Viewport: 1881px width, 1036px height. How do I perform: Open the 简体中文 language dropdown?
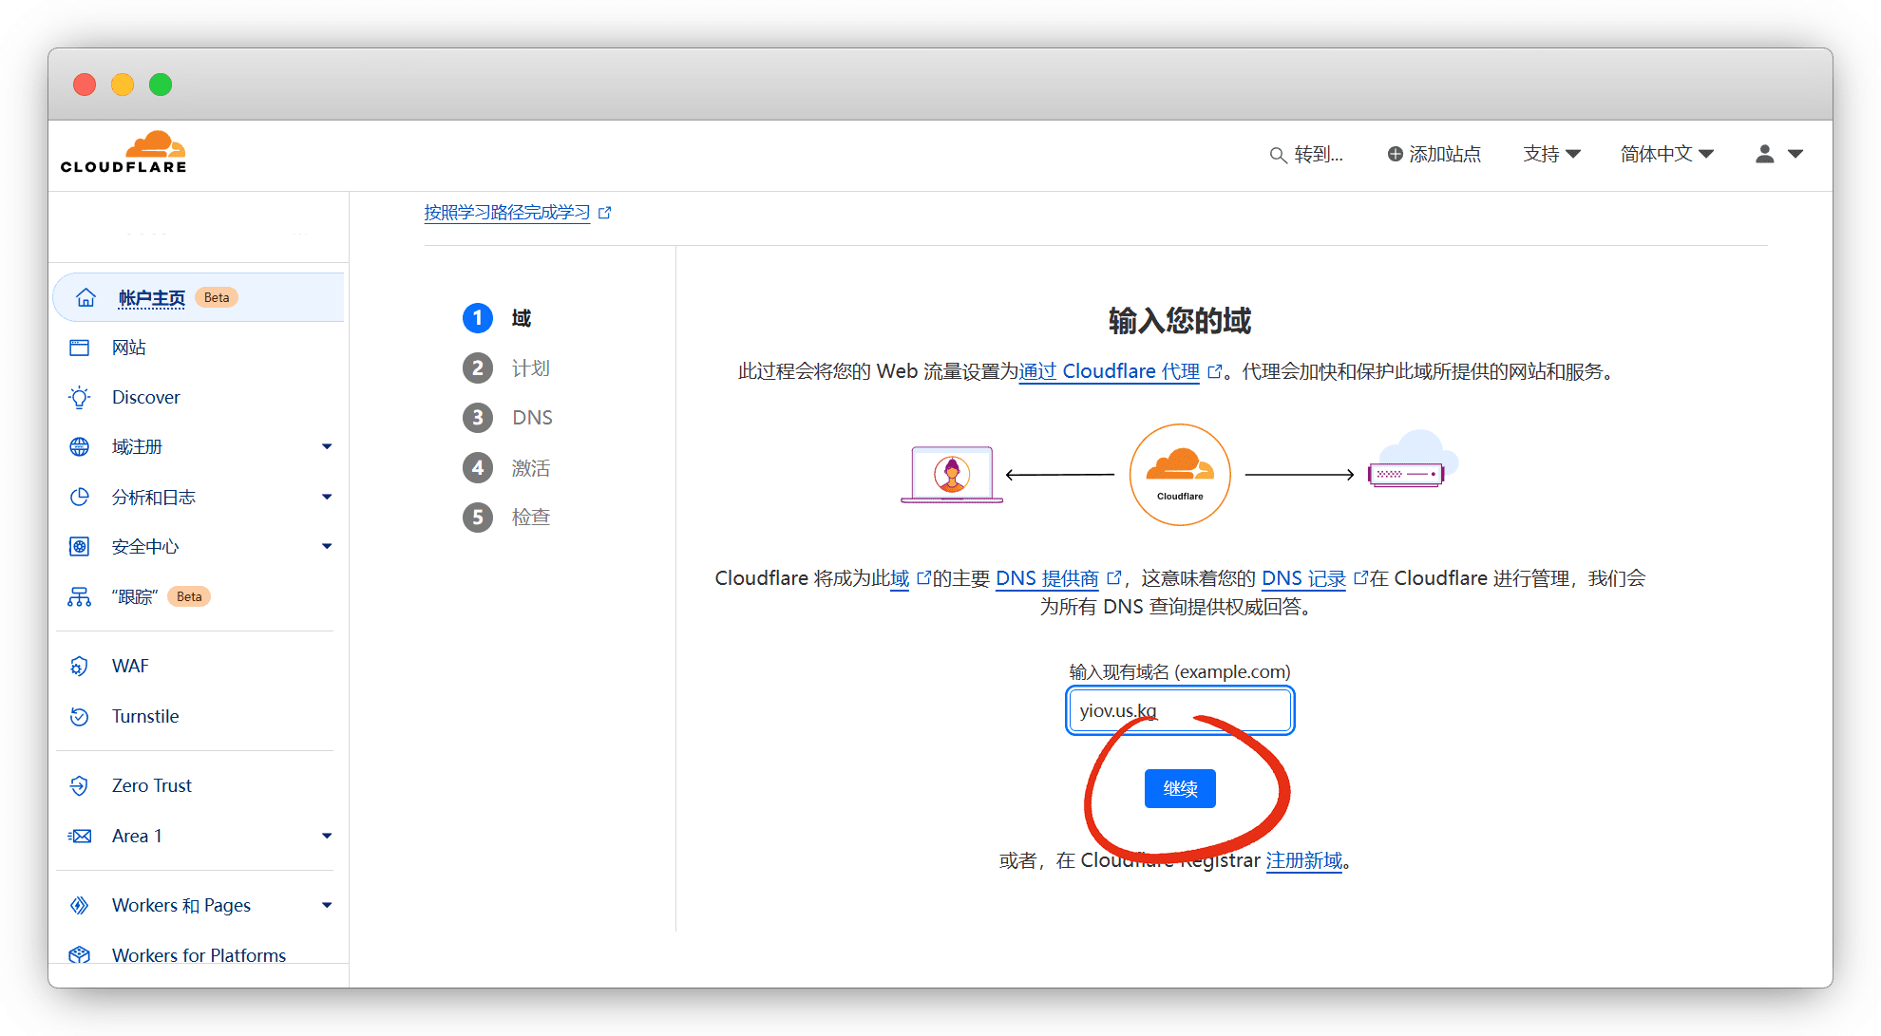tap(1666, 154)
